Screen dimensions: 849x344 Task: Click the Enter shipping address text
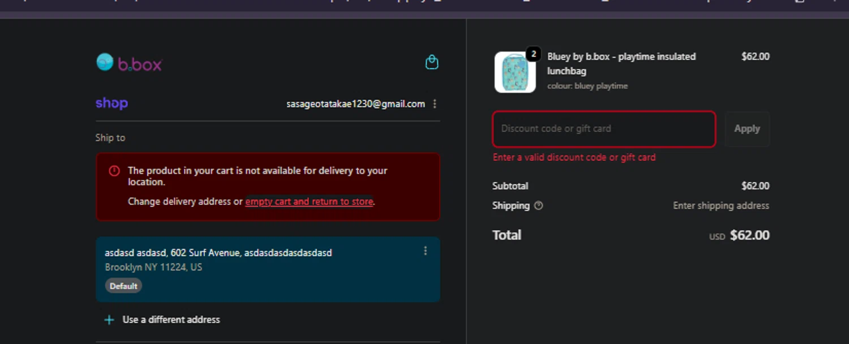point(721,205)
